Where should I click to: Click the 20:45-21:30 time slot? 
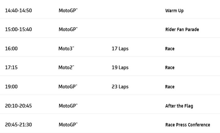click(x=18, y=125)
